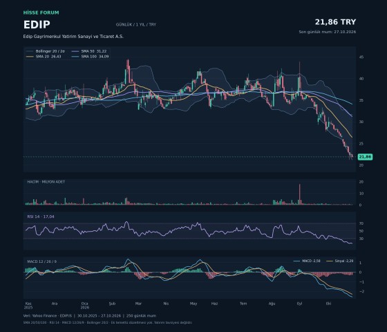Click the 30 price axis label
Screen dimensions: 387x332
coord(361,122)
